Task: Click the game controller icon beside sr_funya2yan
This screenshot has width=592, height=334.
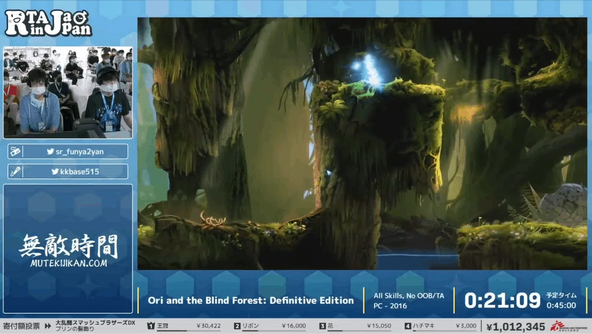Action: coord(15,151)
